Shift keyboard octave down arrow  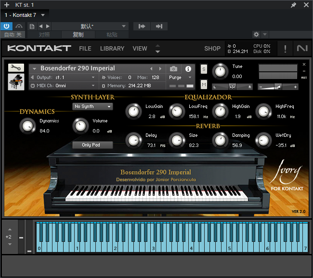10,244
